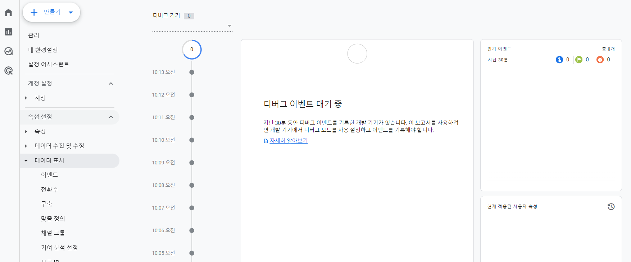Open the Explore icon in left rail
Viewport: 631px width, 262px height.
coord(9,51)
